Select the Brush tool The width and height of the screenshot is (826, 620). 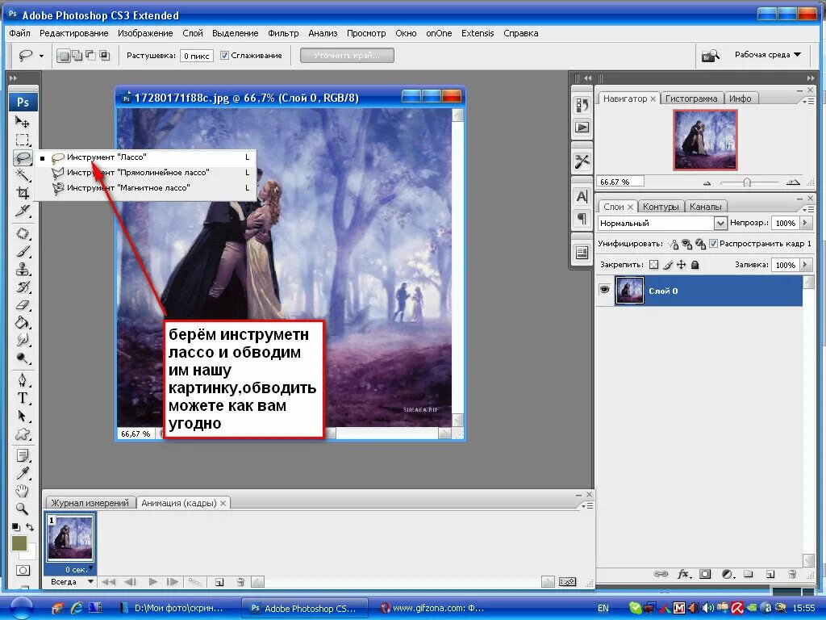[x=22, y=252]
